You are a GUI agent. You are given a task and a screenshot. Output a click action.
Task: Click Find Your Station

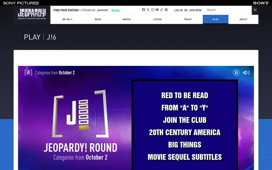point(66,10)
